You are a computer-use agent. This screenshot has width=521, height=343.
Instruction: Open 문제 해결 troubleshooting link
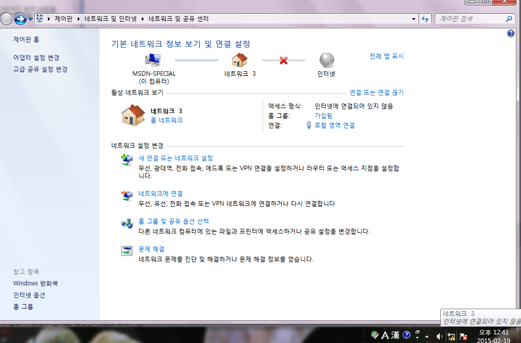[x=151, y=249]
